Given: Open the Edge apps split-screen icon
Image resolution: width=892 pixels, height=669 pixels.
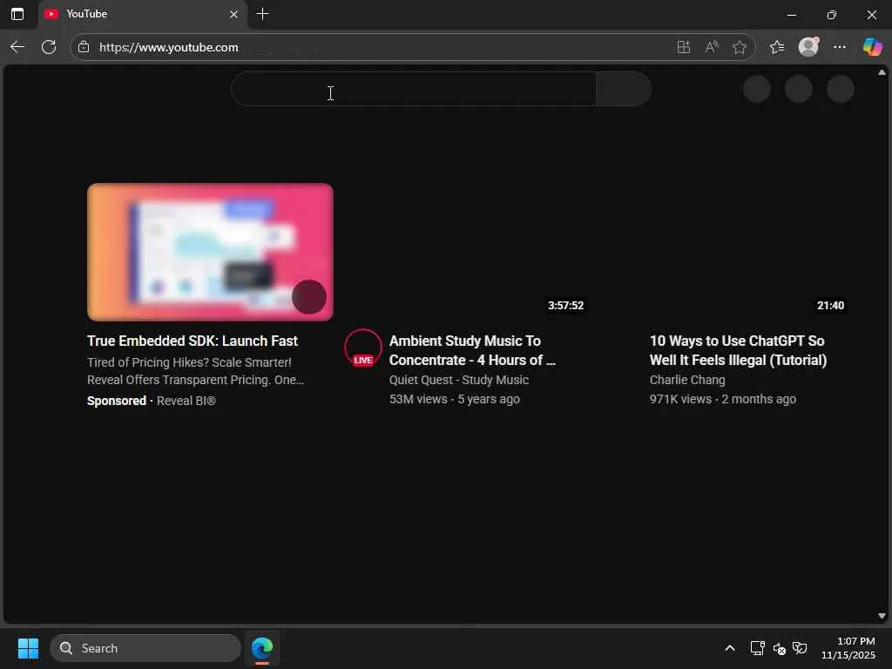Looking at the screenshot, I should pyautogui.click(x=683, y=47).
